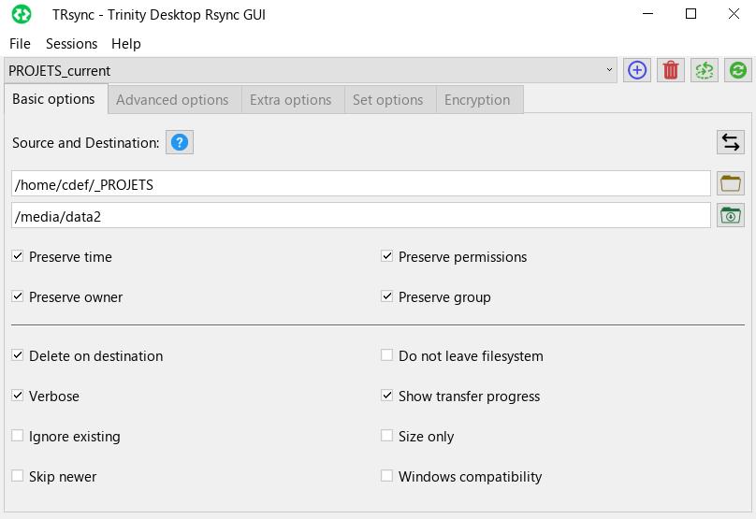Viewport: 756px width, 519px height.
Task: Click the add new session plus icon
Action: [637, 70]
